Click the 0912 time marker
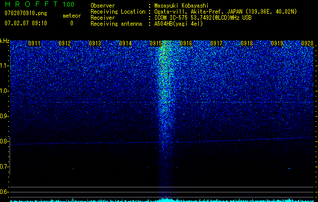The height and width of the screenshot is (202, 318). click(65, 43)
